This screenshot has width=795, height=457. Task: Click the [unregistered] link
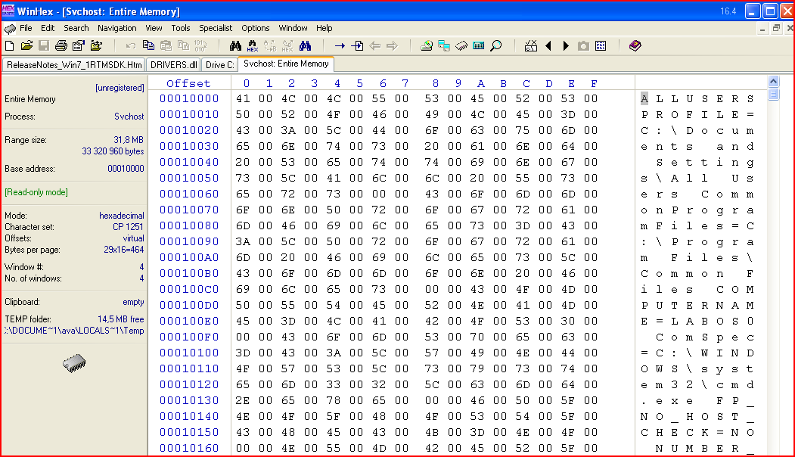(120, 88)
